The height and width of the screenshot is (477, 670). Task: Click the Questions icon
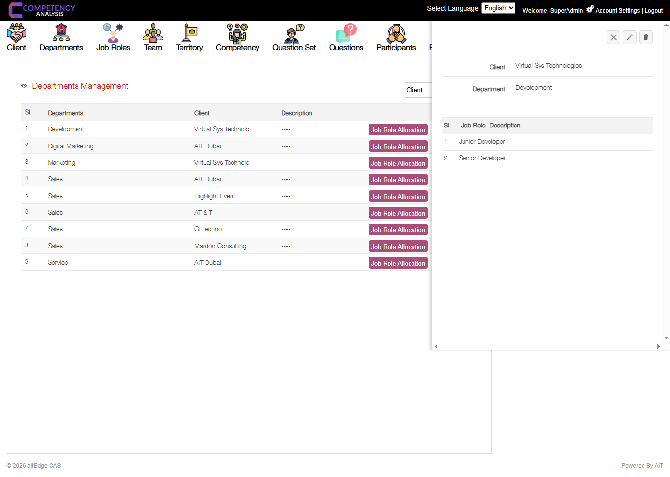tap(346, 33)
